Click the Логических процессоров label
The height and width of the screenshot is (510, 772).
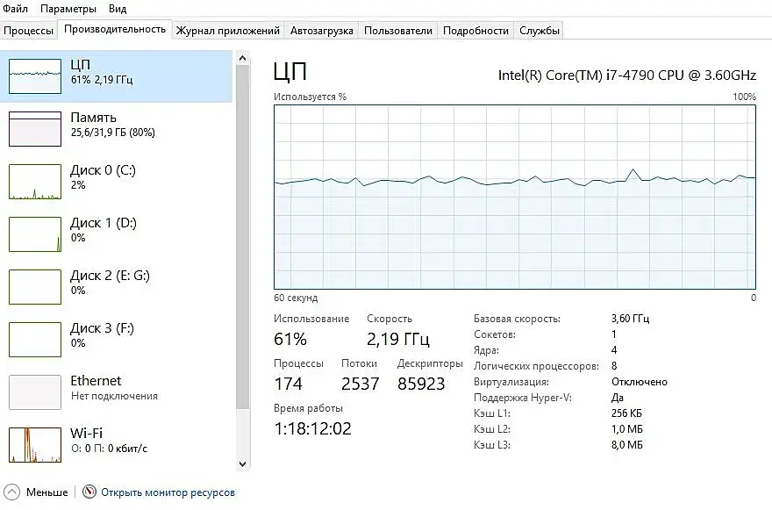pyautogui.click(x=536, y=366)
